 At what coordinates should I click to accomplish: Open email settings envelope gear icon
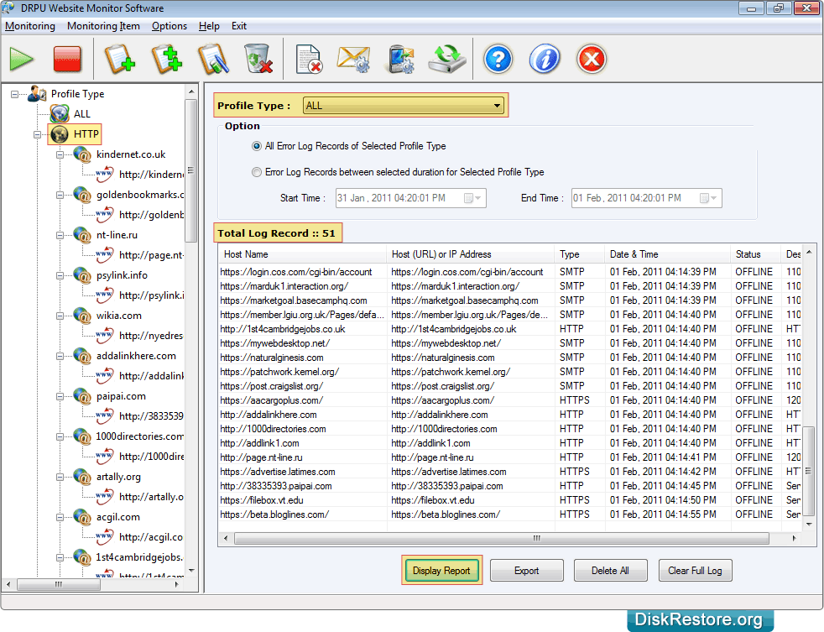pos(354,59)
